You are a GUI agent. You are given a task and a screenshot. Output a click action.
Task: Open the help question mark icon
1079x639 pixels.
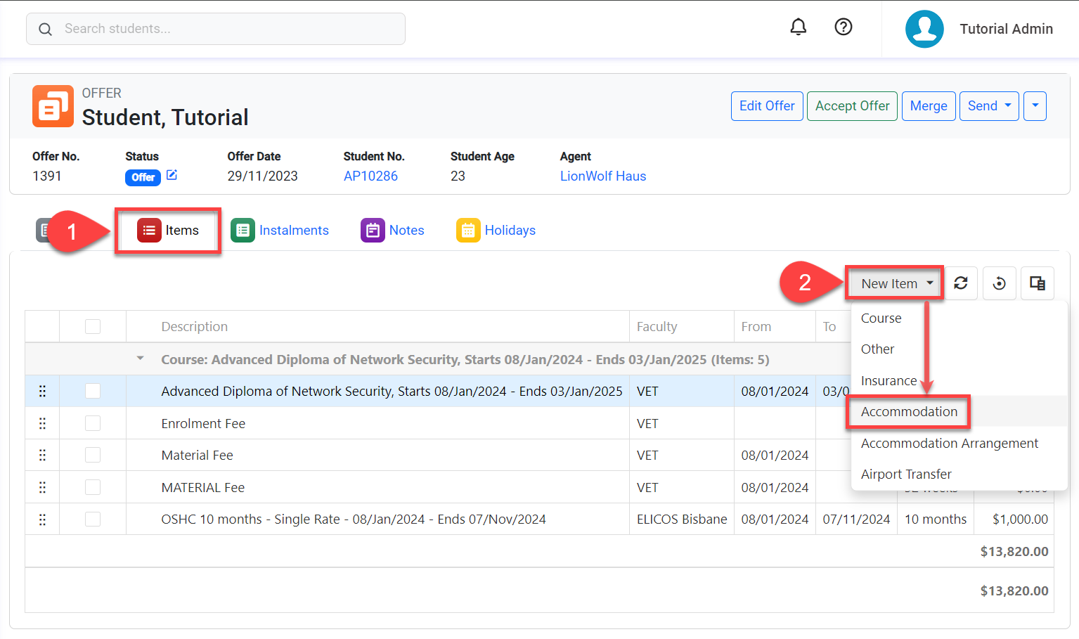[844, 27]
